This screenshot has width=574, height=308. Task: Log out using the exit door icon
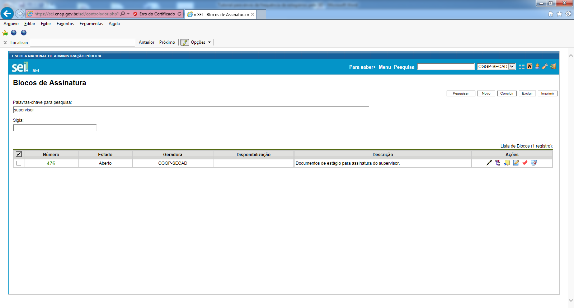pos(553,66)
